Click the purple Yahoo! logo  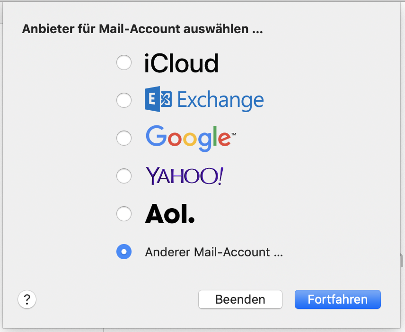184,176
